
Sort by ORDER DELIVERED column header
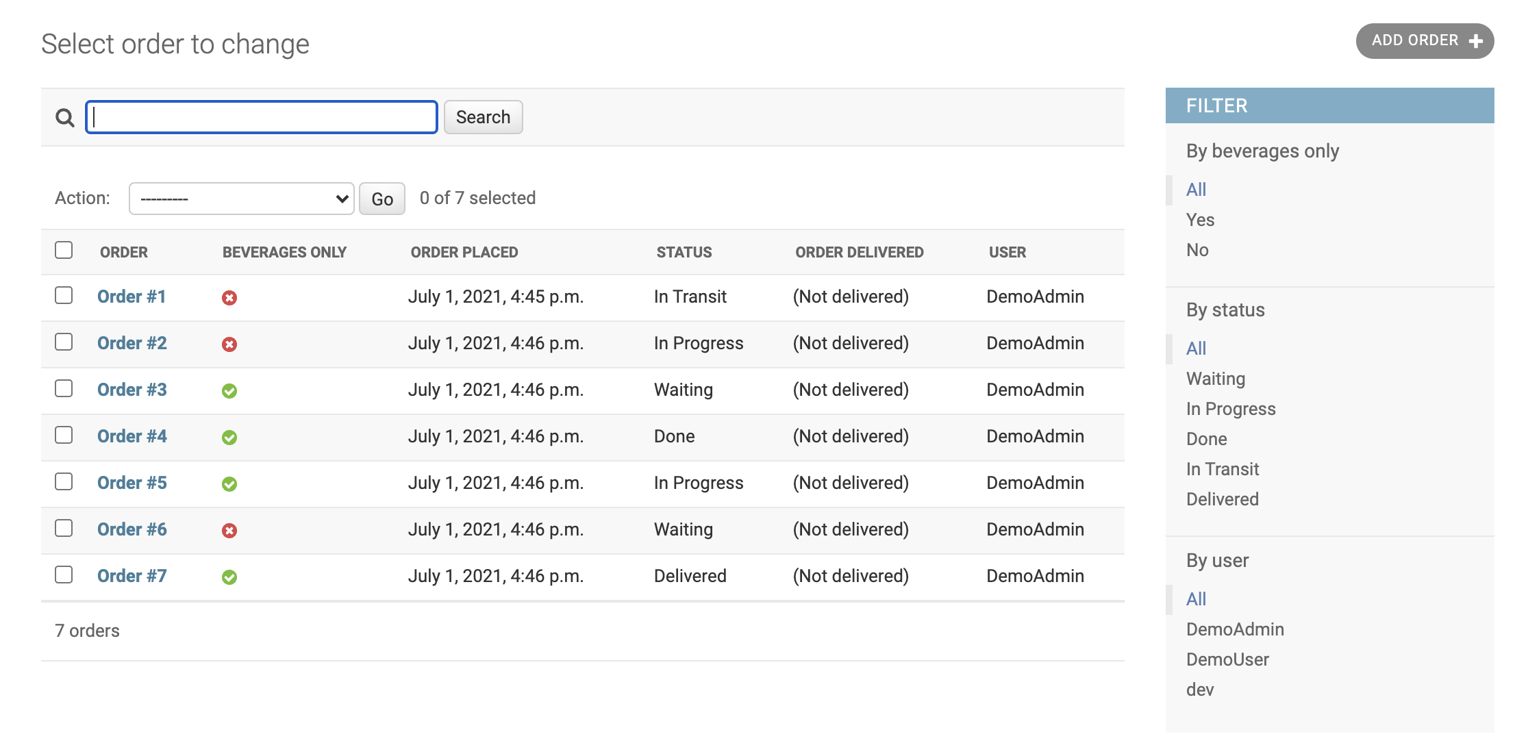[x=860, y=252]
